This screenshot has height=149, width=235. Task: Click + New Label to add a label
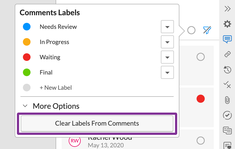(x=56, y=88)
